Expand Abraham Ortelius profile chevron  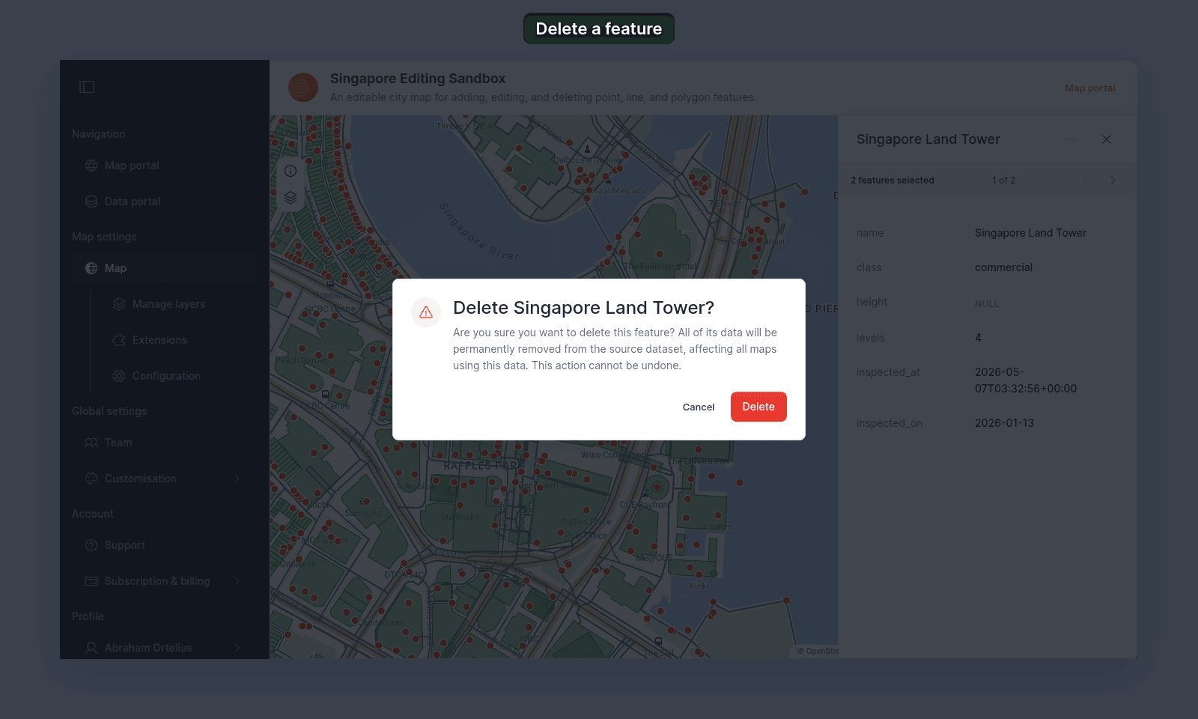click(237, 648)
